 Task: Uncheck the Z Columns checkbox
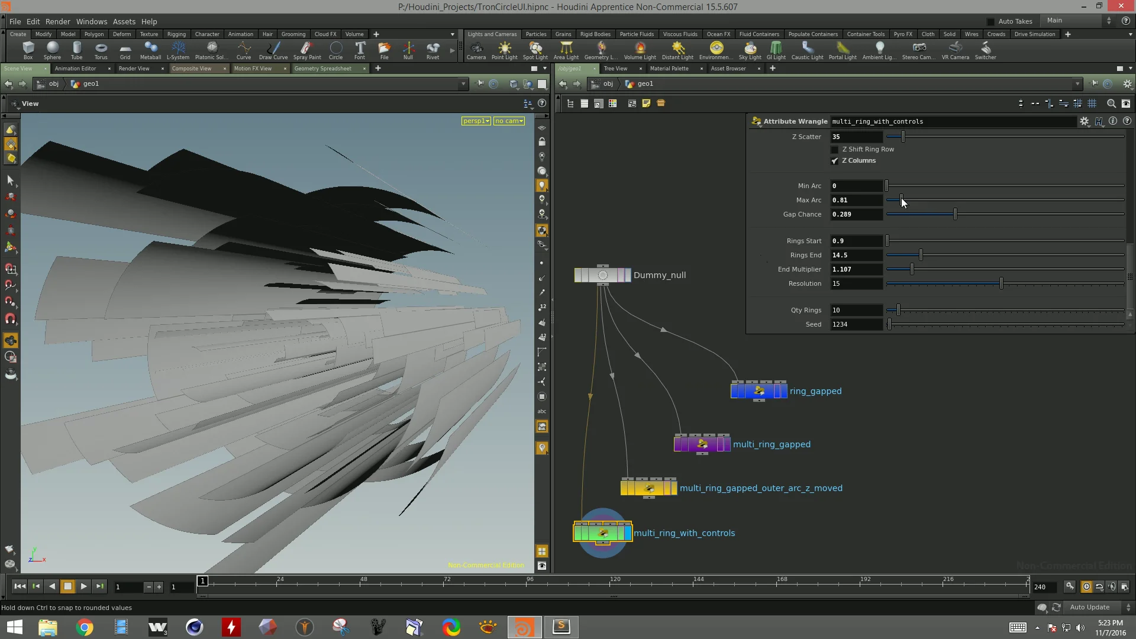(x=834, y=160)
